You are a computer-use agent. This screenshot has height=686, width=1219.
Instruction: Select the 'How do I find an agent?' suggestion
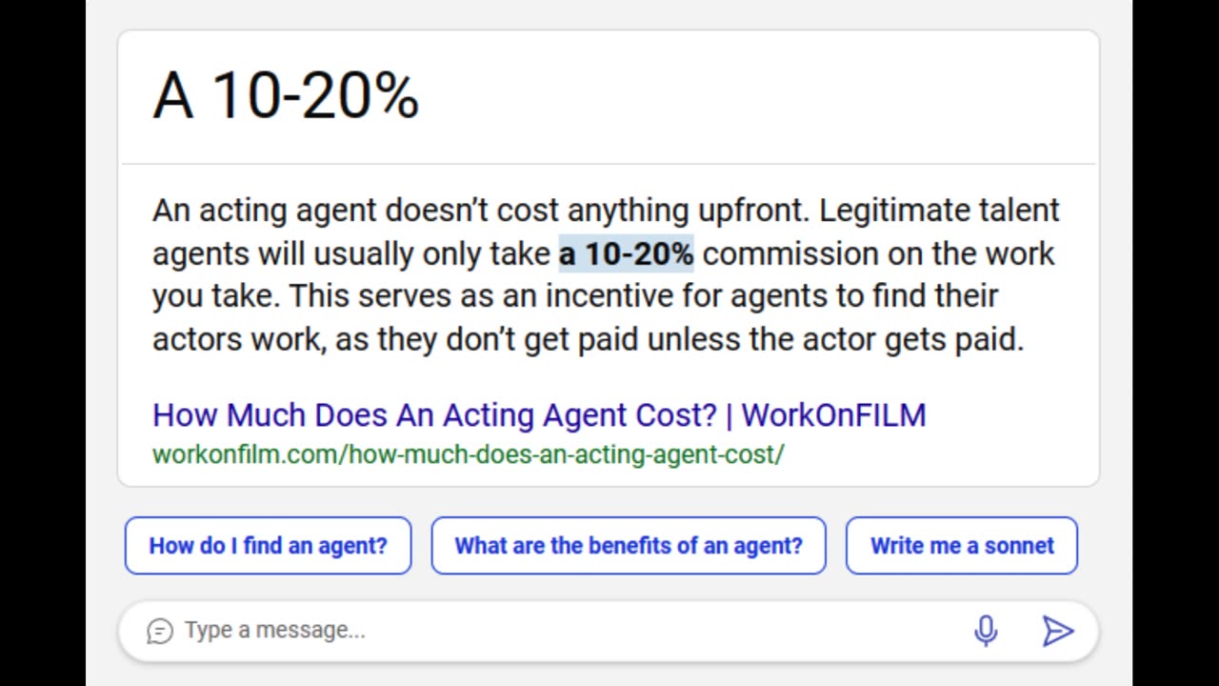(268, 546)
